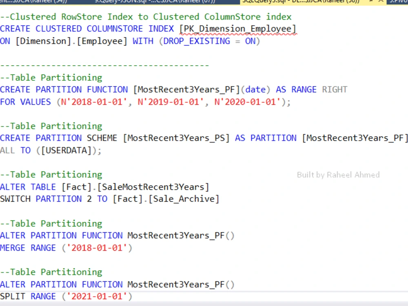Click the INDEX keyword after COLUMNSTORE
The width and height of the screenshot is (408, 306).
[x=161, y=29]
